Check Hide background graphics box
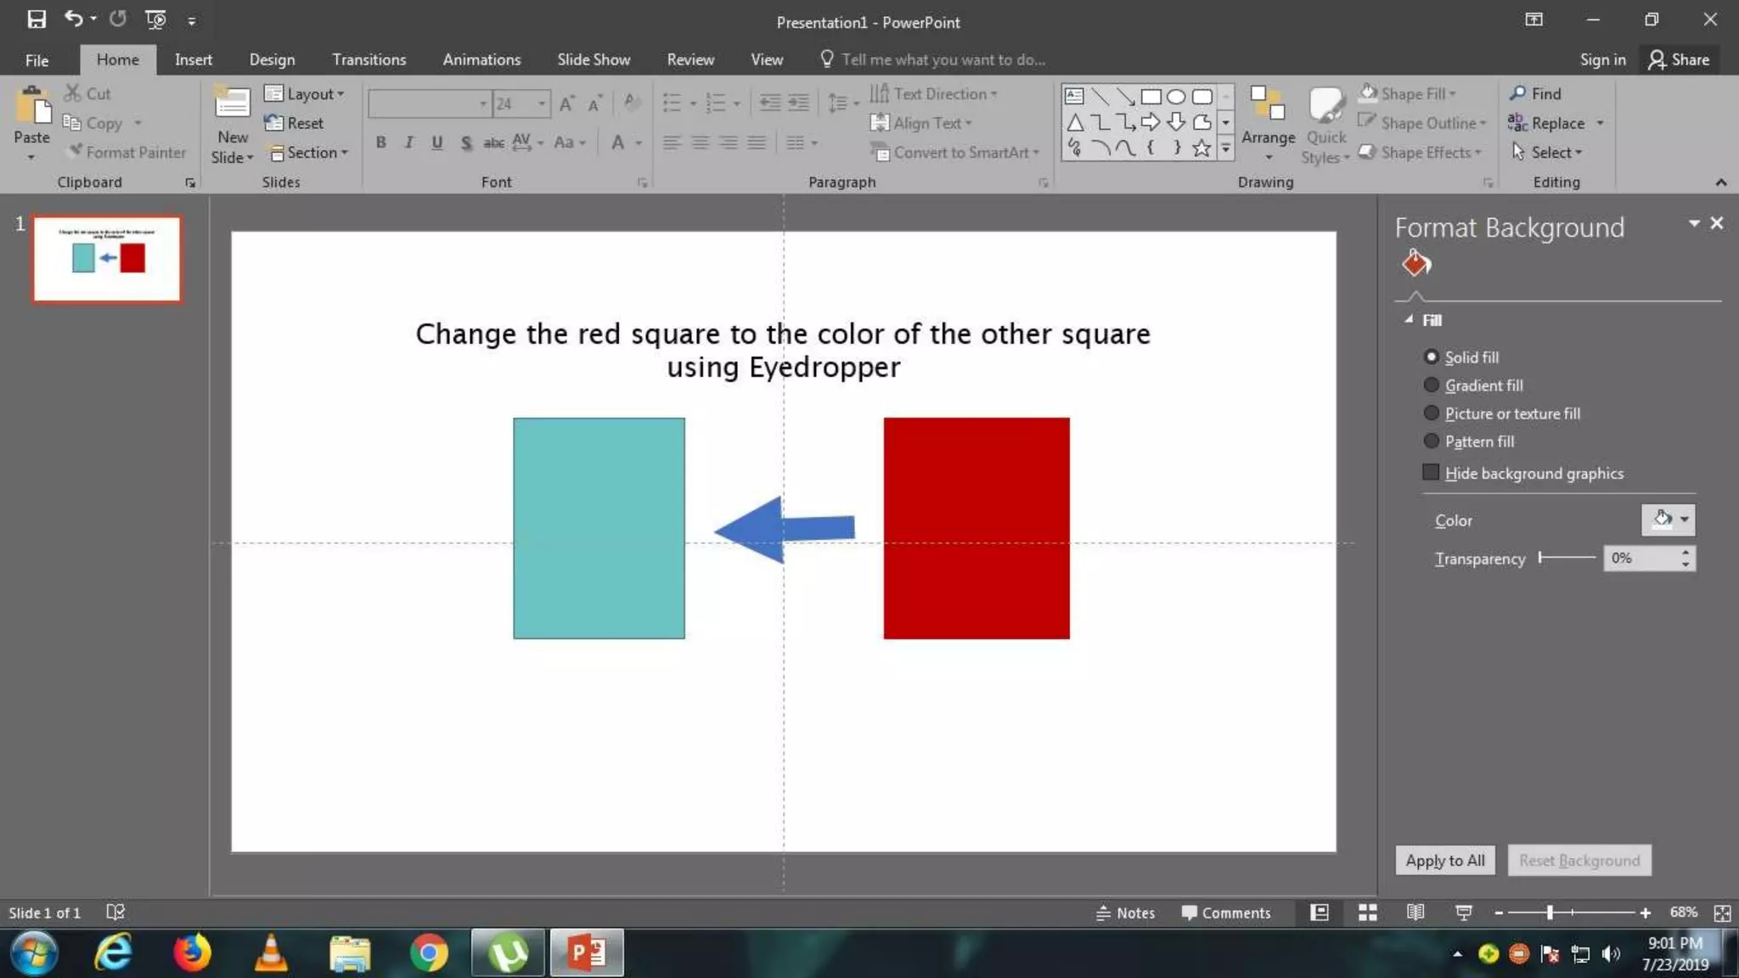 pos(1431,472)
